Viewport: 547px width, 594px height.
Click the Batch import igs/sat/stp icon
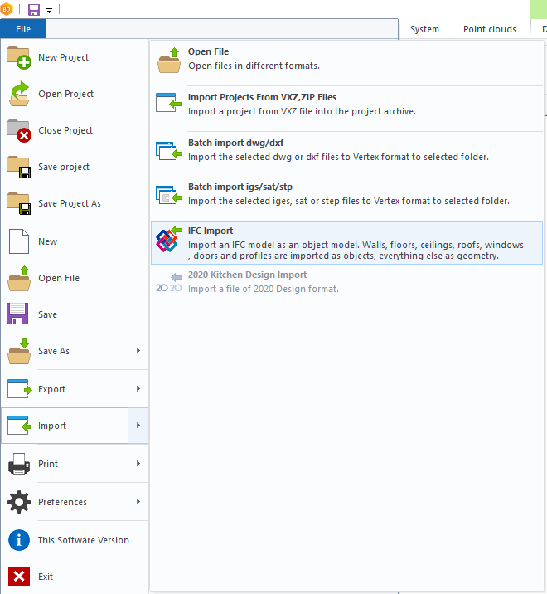click(169, 194)
